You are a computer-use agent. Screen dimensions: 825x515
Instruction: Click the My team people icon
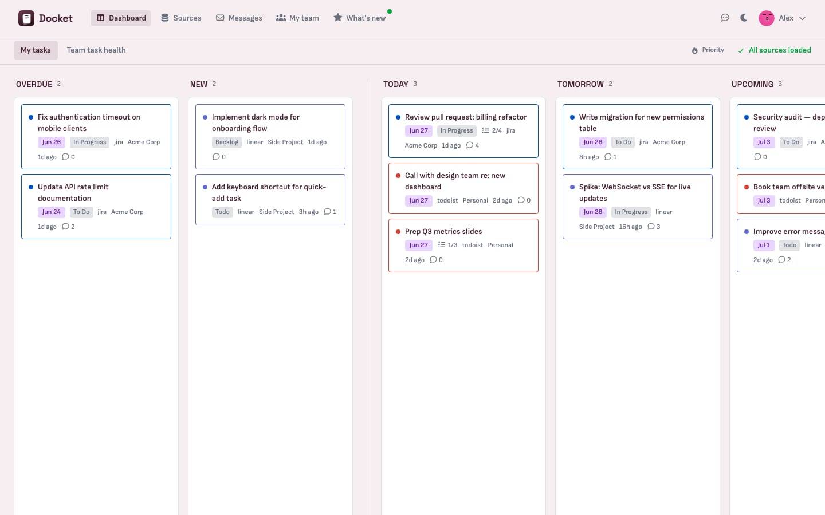tap(281, 18)
